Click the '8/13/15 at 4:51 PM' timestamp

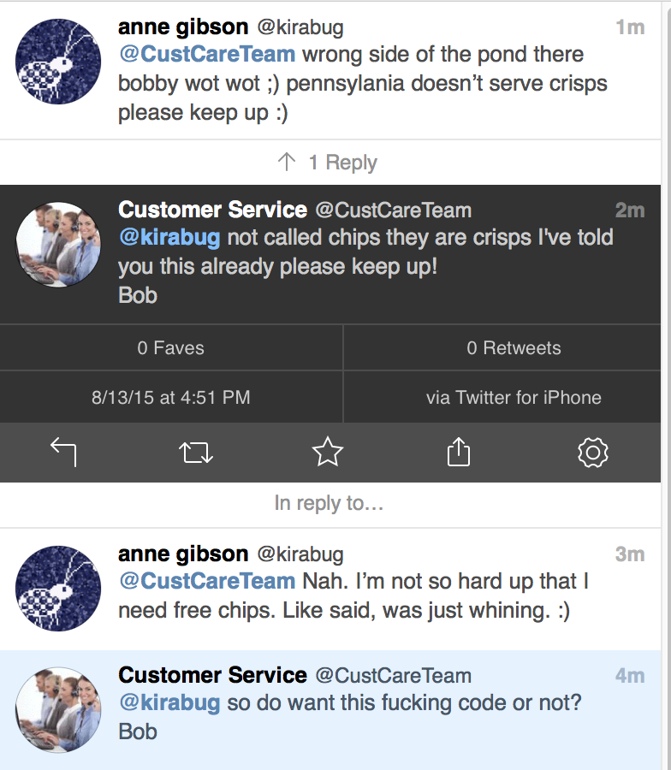tap(171, 397)
